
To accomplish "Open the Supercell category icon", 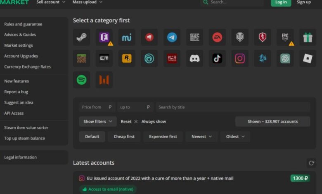I will 195,38.
